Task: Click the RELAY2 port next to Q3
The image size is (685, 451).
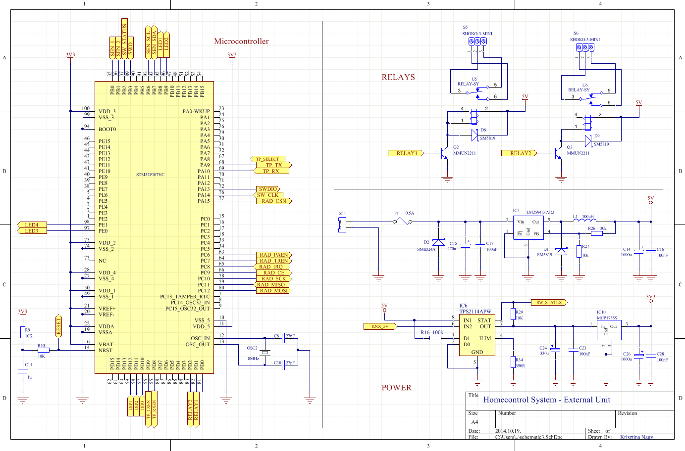Action: click(520, 153)
